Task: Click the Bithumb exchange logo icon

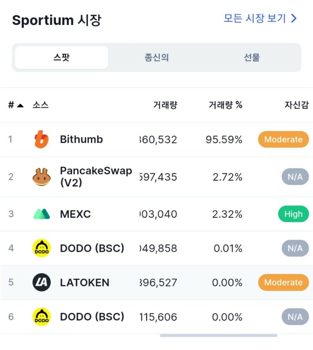Action: [41, 139]
